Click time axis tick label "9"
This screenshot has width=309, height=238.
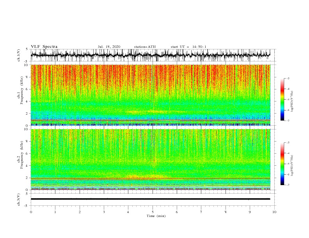250,212
